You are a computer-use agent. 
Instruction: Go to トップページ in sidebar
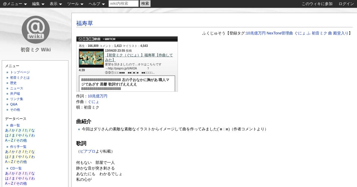pos(20,72)
